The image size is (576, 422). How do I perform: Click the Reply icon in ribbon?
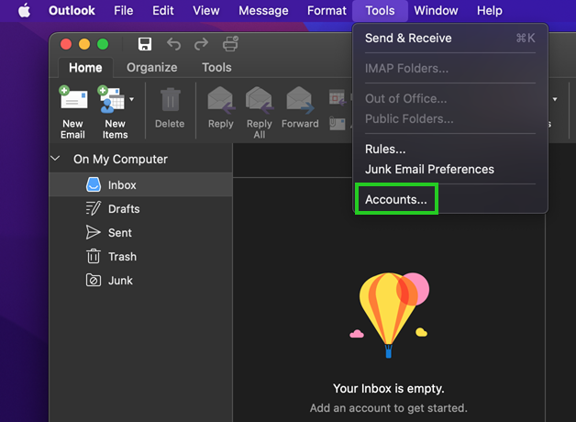tap(220, 101)
